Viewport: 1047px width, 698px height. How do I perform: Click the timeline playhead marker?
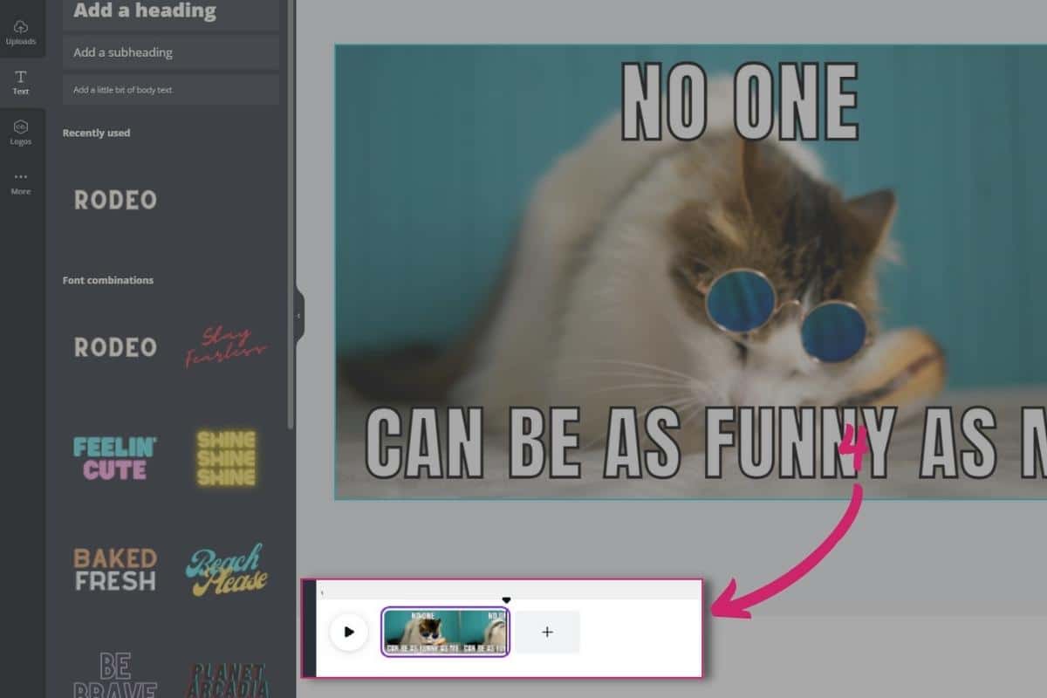tap(506, 600)
